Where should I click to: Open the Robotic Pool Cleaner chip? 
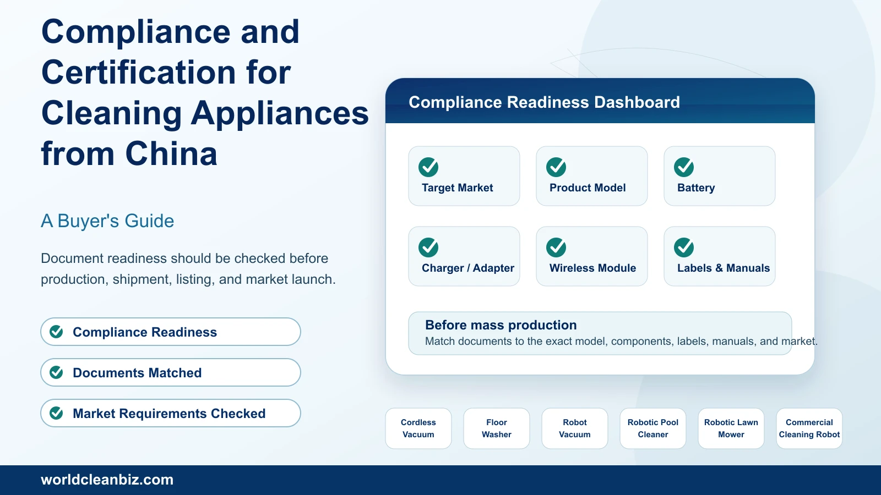pos(653,428)
